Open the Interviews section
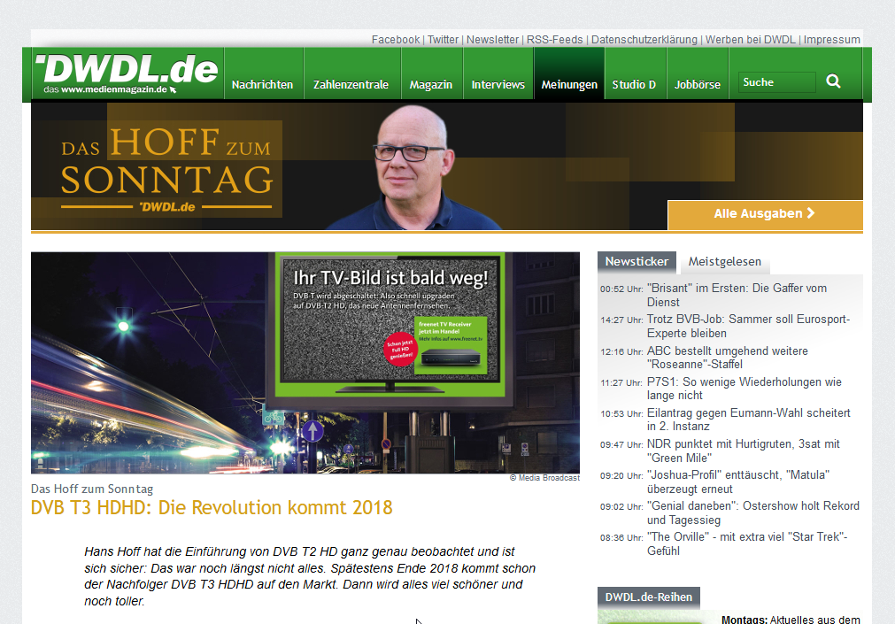The width and height of the screenshot is (895, 624). [498, 85]
